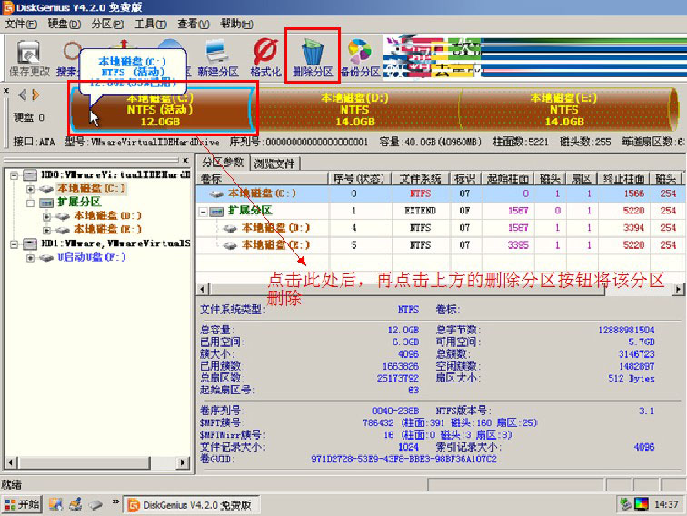Click DiskGenius V4.2.0 taskbar button

point(191,505)
